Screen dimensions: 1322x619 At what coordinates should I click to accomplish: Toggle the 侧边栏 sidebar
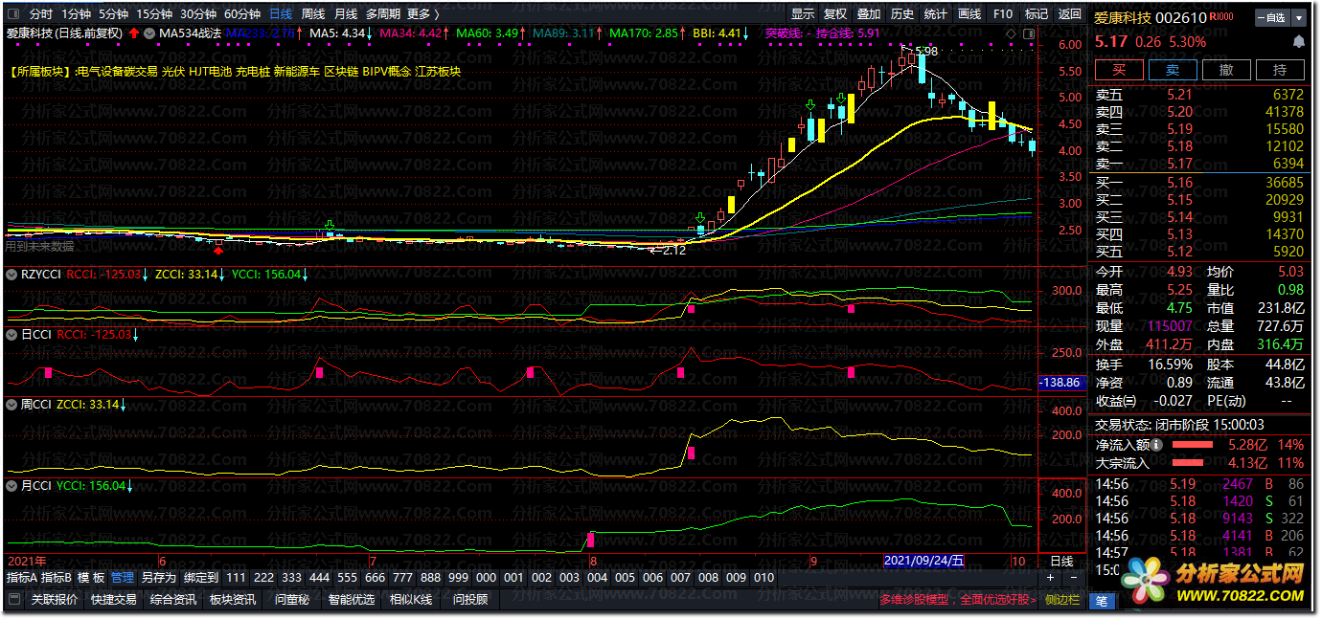[1062, 600]
